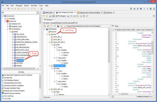
Task: Open View Audit Log activity
Action: (x=9, y=96)
